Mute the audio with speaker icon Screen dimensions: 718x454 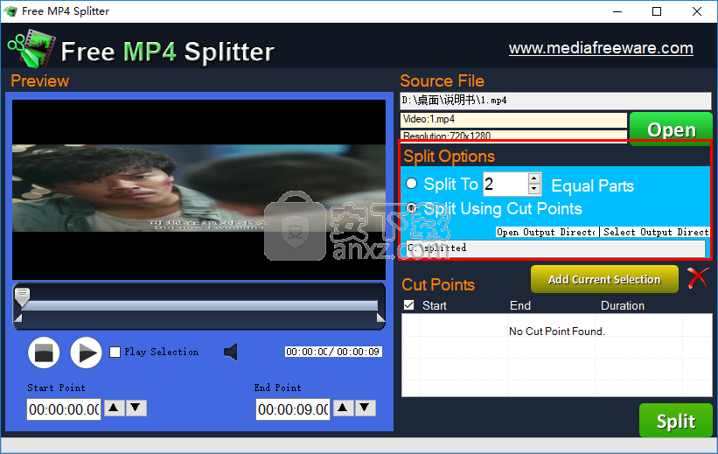231,352
